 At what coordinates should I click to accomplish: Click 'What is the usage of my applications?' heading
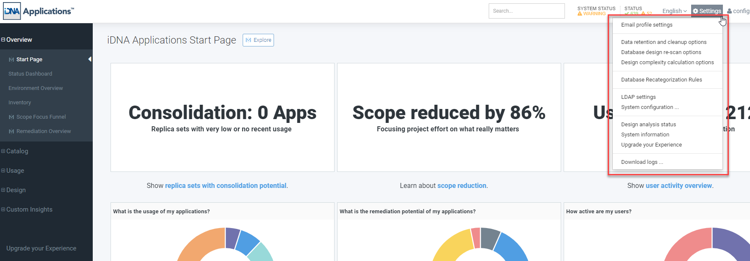[x=161, y=212]
